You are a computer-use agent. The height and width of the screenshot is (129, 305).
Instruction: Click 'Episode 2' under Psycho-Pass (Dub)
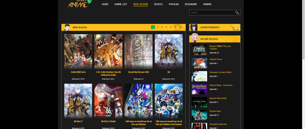[x=214, y=102]
